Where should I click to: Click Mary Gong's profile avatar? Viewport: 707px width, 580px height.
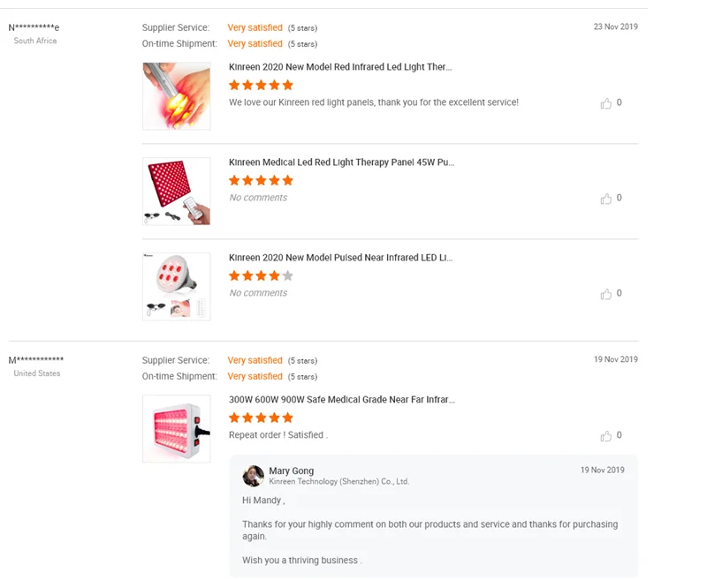[254, 476]
